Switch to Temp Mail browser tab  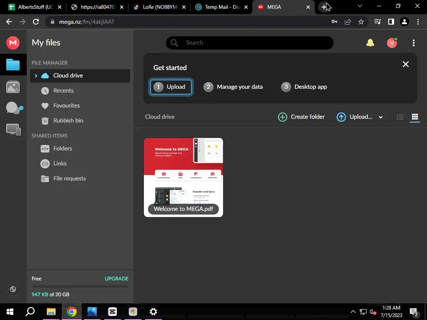coord(221,7)
